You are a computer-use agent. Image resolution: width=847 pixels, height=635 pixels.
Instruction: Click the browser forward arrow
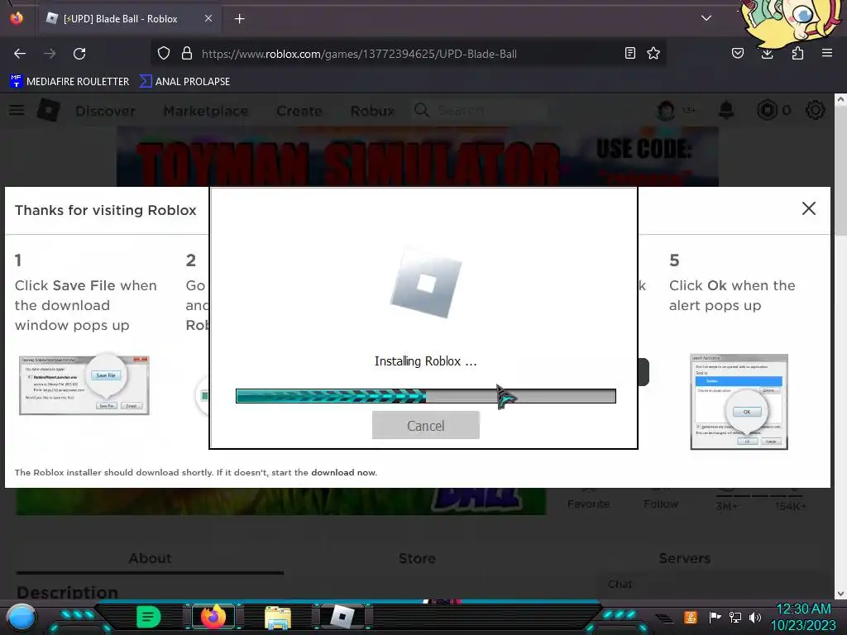click(x=50, y=54)
